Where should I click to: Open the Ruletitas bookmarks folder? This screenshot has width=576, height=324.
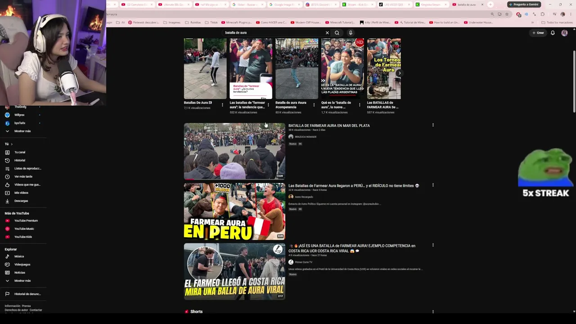(x=193, y=22)
